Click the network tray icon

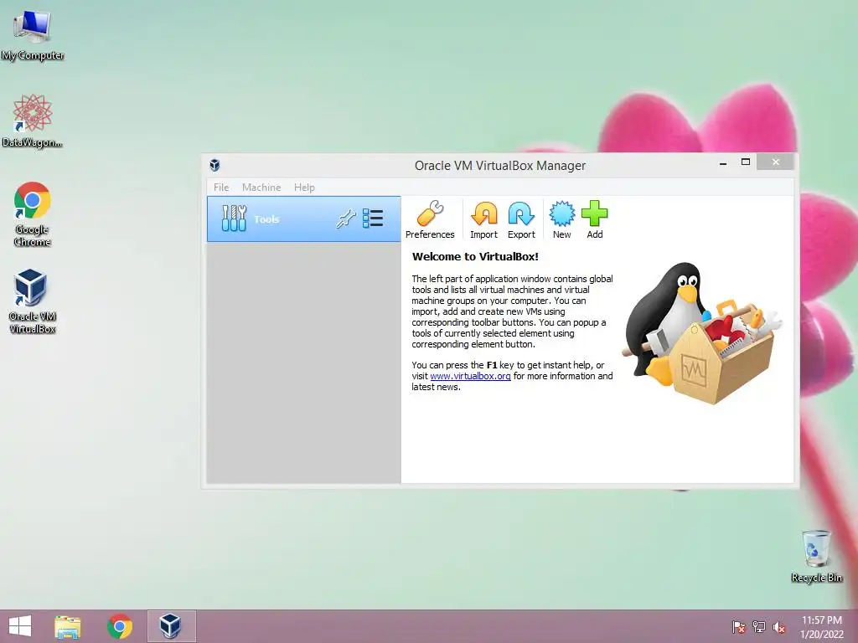pos(759,627)
